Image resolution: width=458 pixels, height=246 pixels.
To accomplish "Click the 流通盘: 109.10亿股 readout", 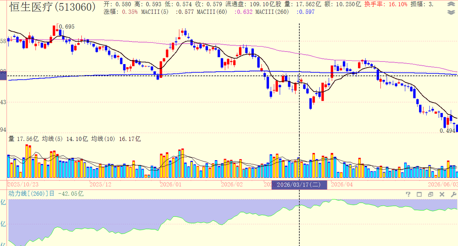I will [253, 4].
